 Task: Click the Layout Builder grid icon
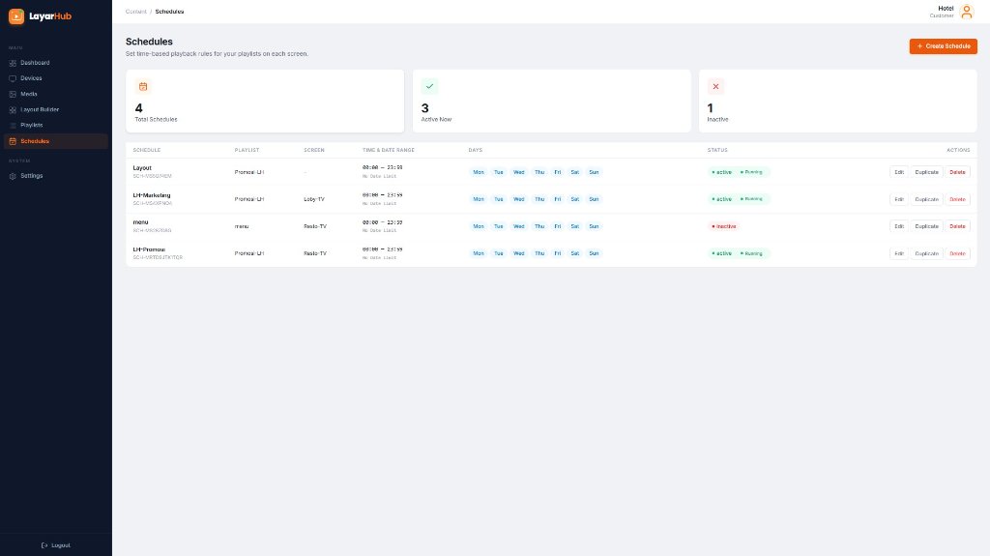(x=13, y=110)
